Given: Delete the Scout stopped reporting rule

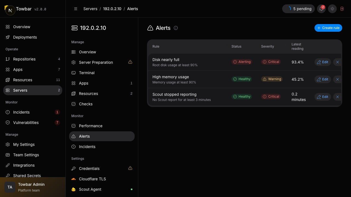Looking at the screenshot, I should [337, 97].
